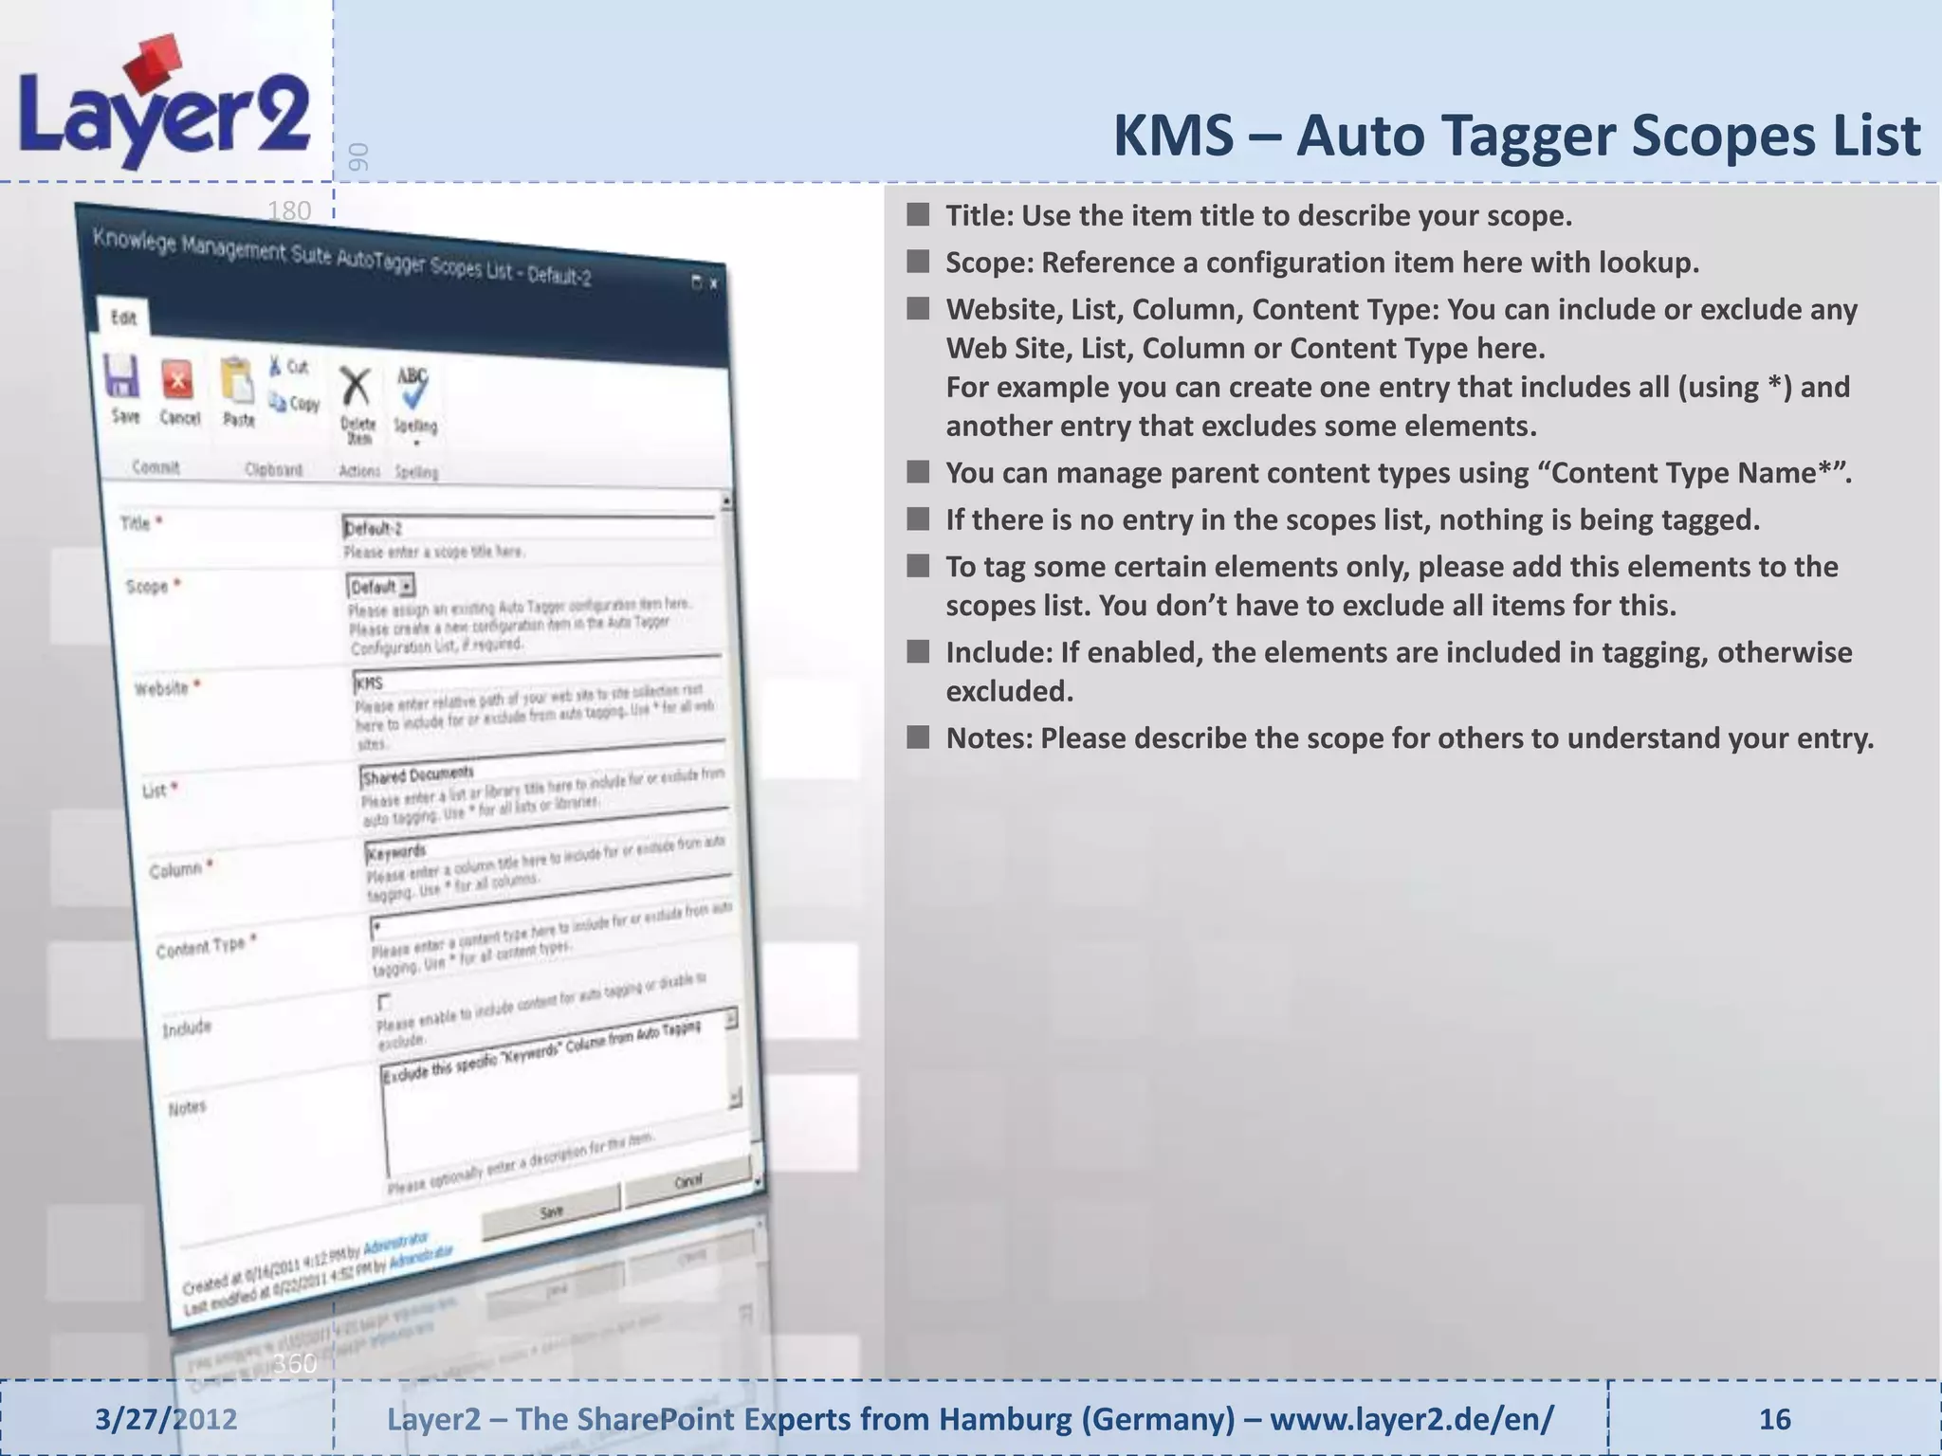
Task: Click the bullet starting 'Include: If enabled'
Action: [x=1399, y=671]
